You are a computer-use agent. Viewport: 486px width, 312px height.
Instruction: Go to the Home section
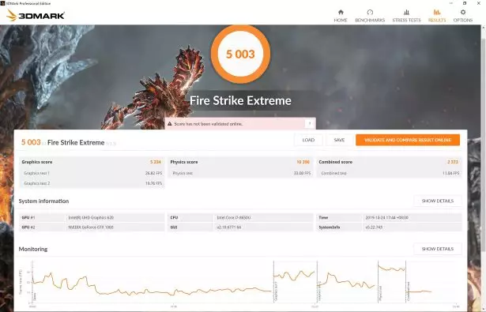tap(341, 16)
